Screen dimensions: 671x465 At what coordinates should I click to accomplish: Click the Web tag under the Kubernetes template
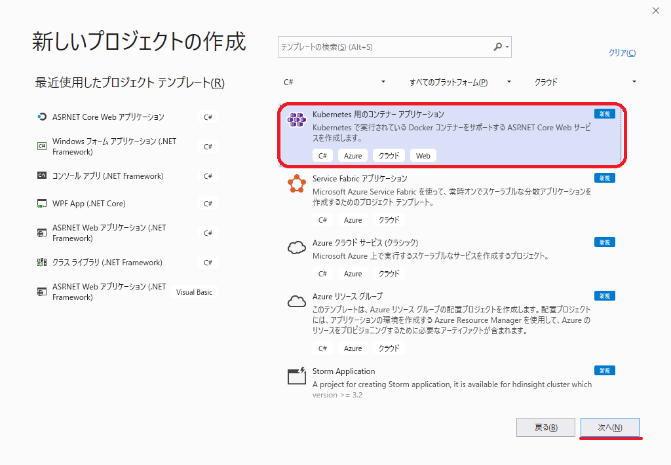point(423,155)
